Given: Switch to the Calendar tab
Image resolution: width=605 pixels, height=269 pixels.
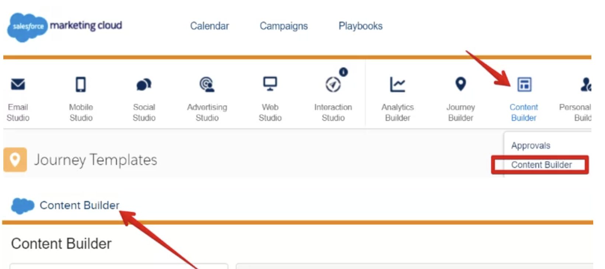Looking at the screenshot, I should [x=209, y=26].
